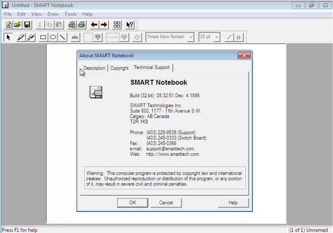Screen dimensions: 333x233
Task: Click the Open folder icon
Action: click(x=17, y=25)
